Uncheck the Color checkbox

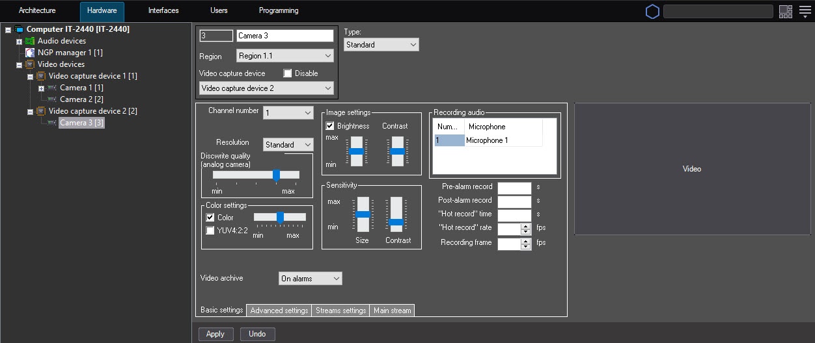(x=210, y=218)
